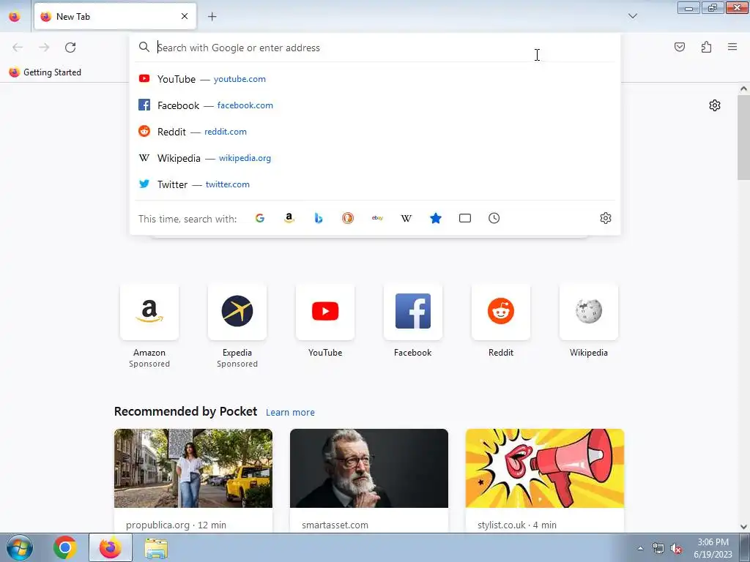Select the Wikipedia wikipedia.org suggestion
This screenshot has width=750, height=562.
click(x=375, y=158)
